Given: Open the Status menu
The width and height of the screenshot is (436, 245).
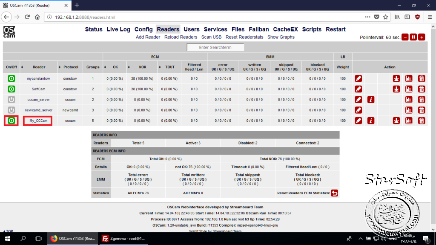Looking at the screenshot, I should click(94, 29).
